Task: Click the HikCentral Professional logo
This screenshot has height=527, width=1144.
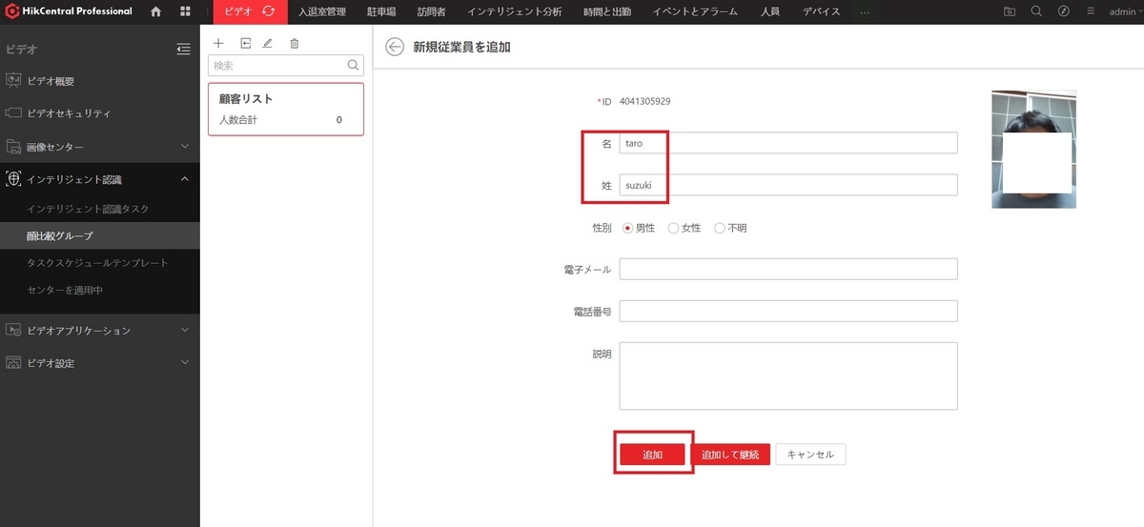Action: pyautogui.click(x=69, y=11)
